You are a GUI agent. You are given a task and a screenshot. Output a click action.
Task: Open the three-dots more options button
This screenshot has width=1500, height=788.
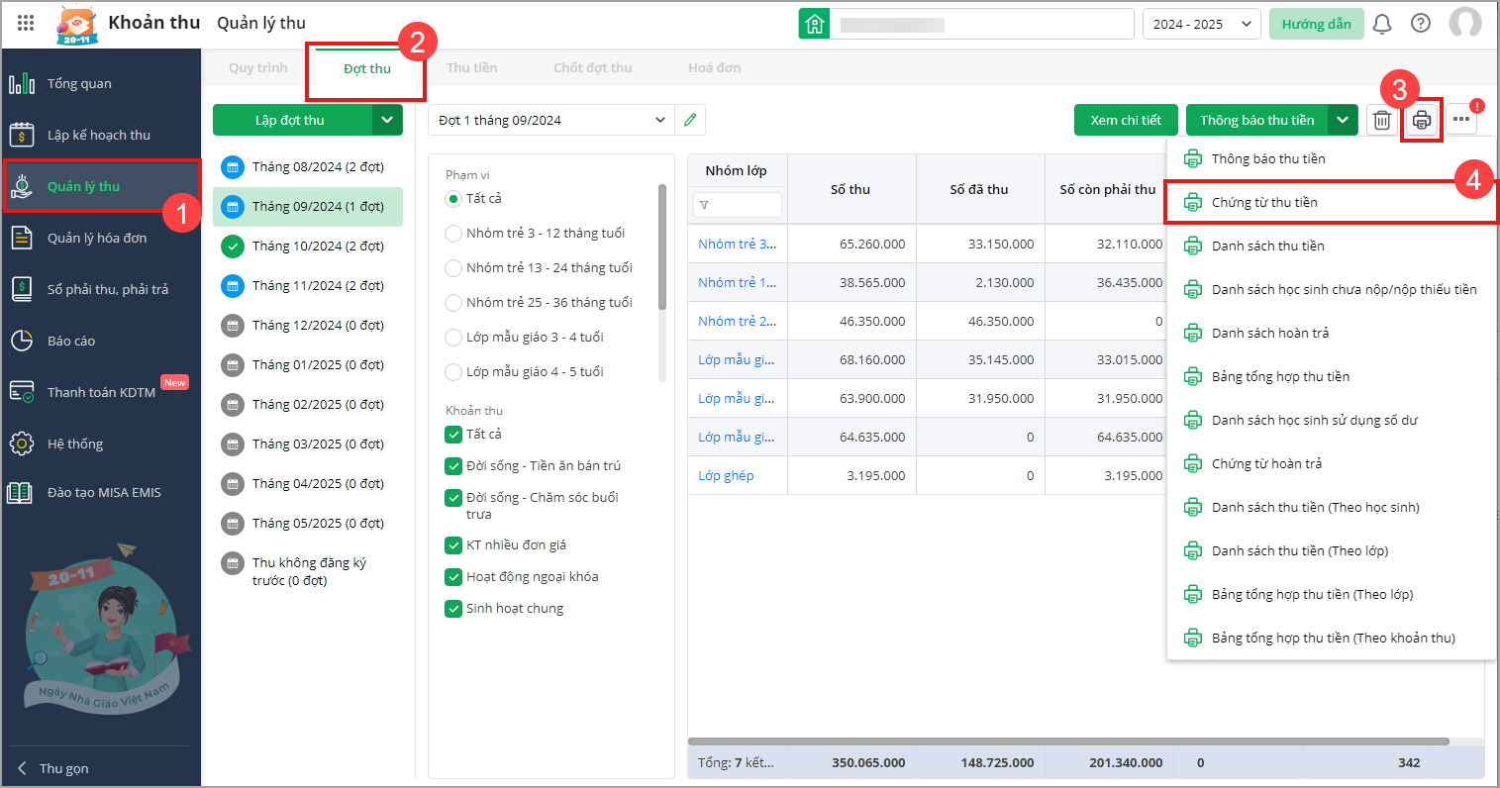(x=1461, y=120)
